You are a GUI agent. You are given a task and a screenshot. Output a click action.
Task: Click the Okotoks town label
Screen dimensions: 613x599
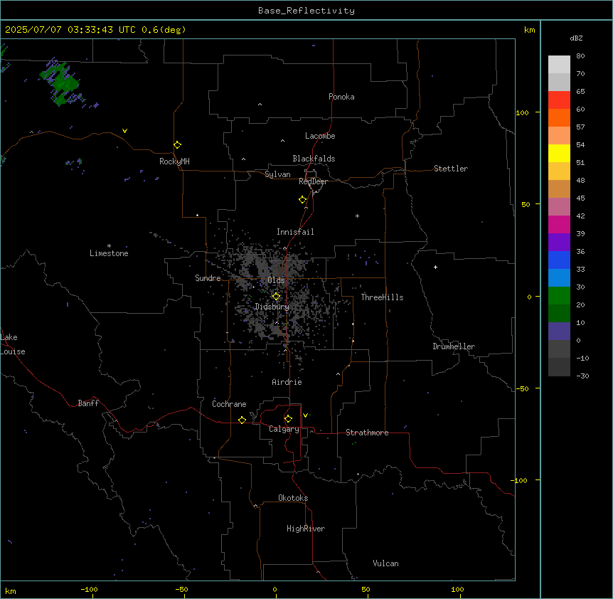[x=293, y=498]
